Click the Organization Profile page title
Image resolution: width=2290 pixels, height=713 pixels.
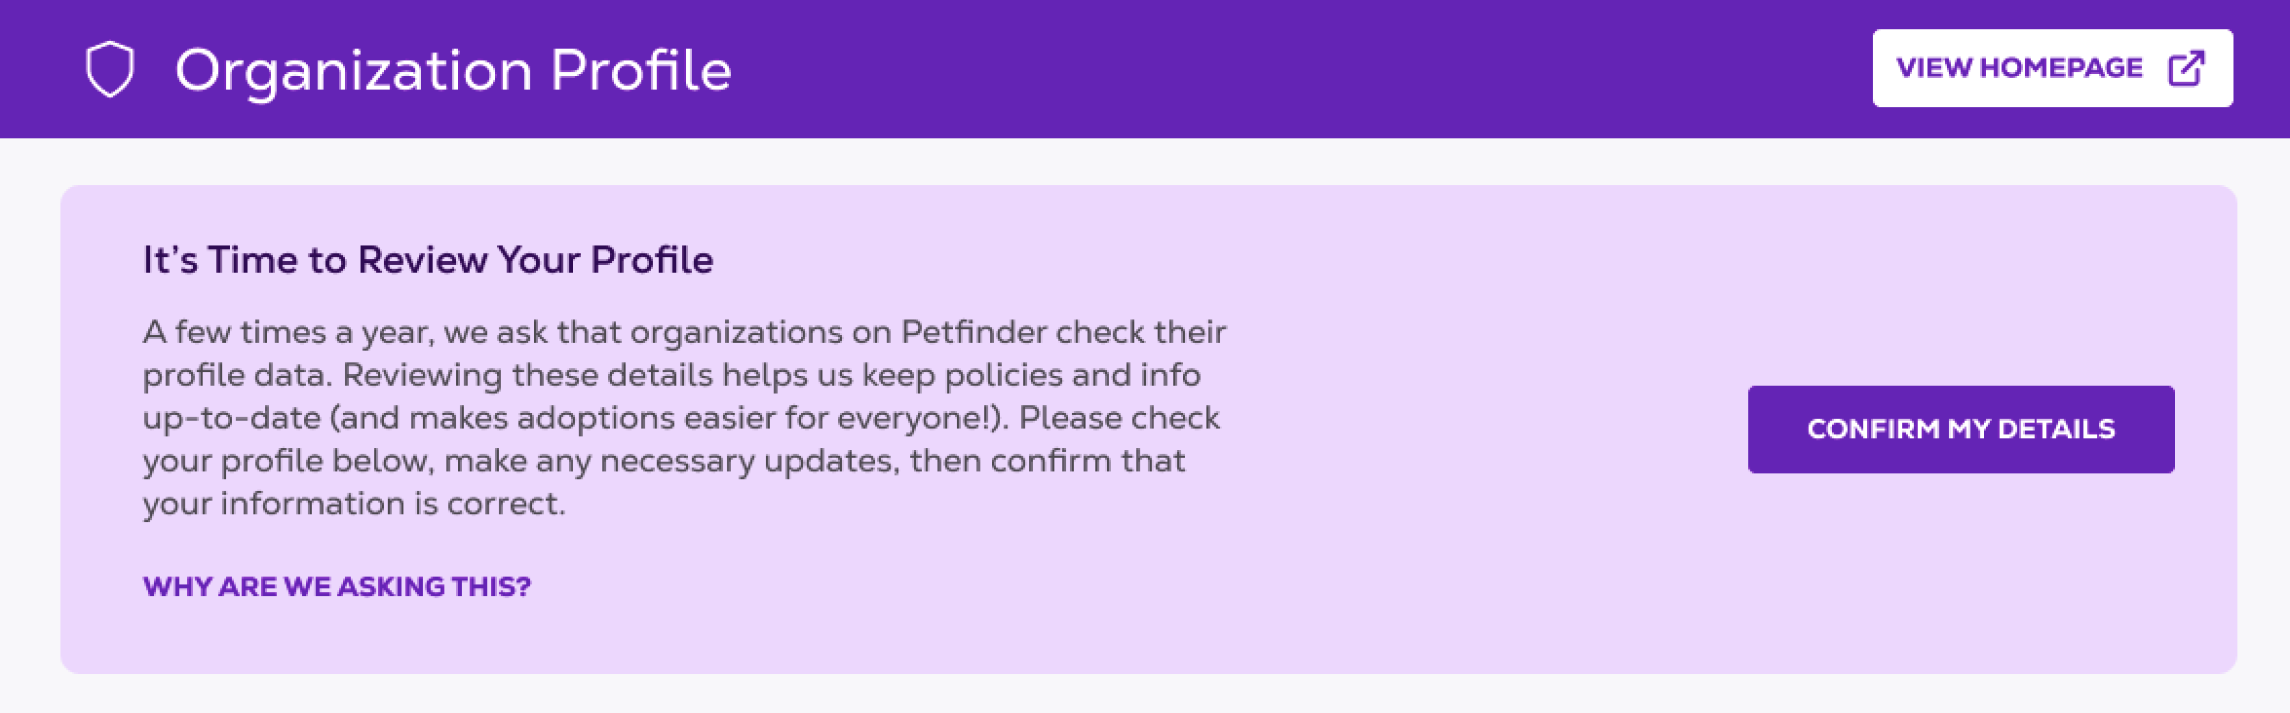(x=452, y=70)
